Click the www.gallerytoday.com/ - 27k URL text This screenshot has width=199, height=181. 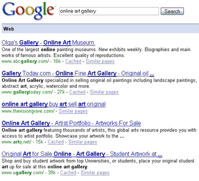33,92
